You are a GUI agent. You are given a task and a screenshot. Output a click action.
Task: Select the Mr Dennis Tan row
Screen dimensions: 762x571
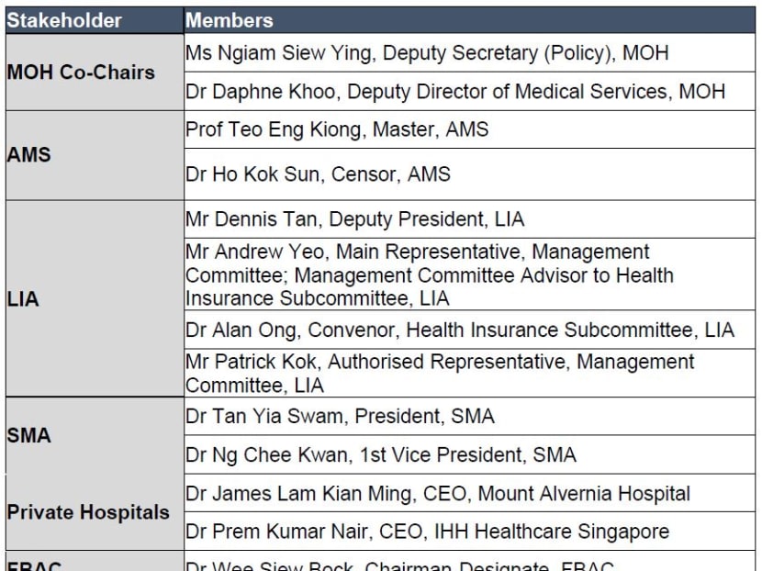(469, 219)
